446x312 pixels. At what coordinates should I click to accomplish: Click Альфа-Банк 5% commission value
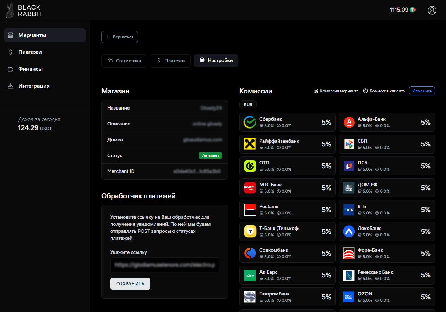pyautogui.click(x=426, y=122)
